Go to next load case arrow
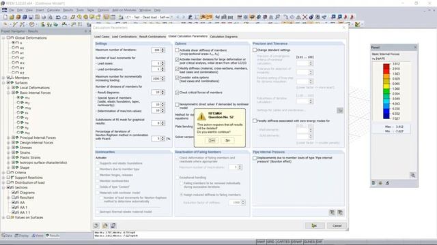This screenshot has width=437, height=245. (184, 17)
